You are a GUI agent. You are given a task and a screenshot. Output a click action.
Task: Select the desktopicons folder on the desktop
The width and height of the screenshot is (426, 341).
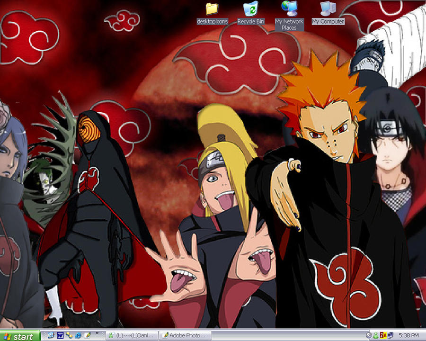click(212, 13)
